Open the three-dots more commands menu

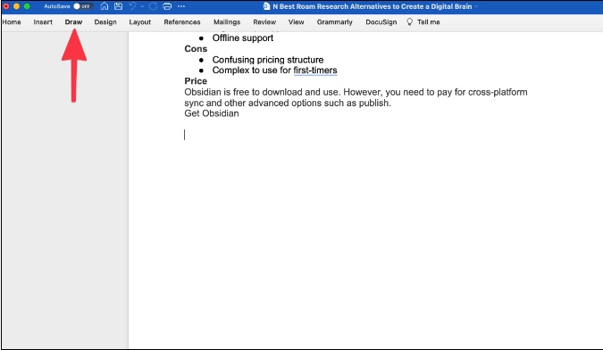[x=181, y=6]
